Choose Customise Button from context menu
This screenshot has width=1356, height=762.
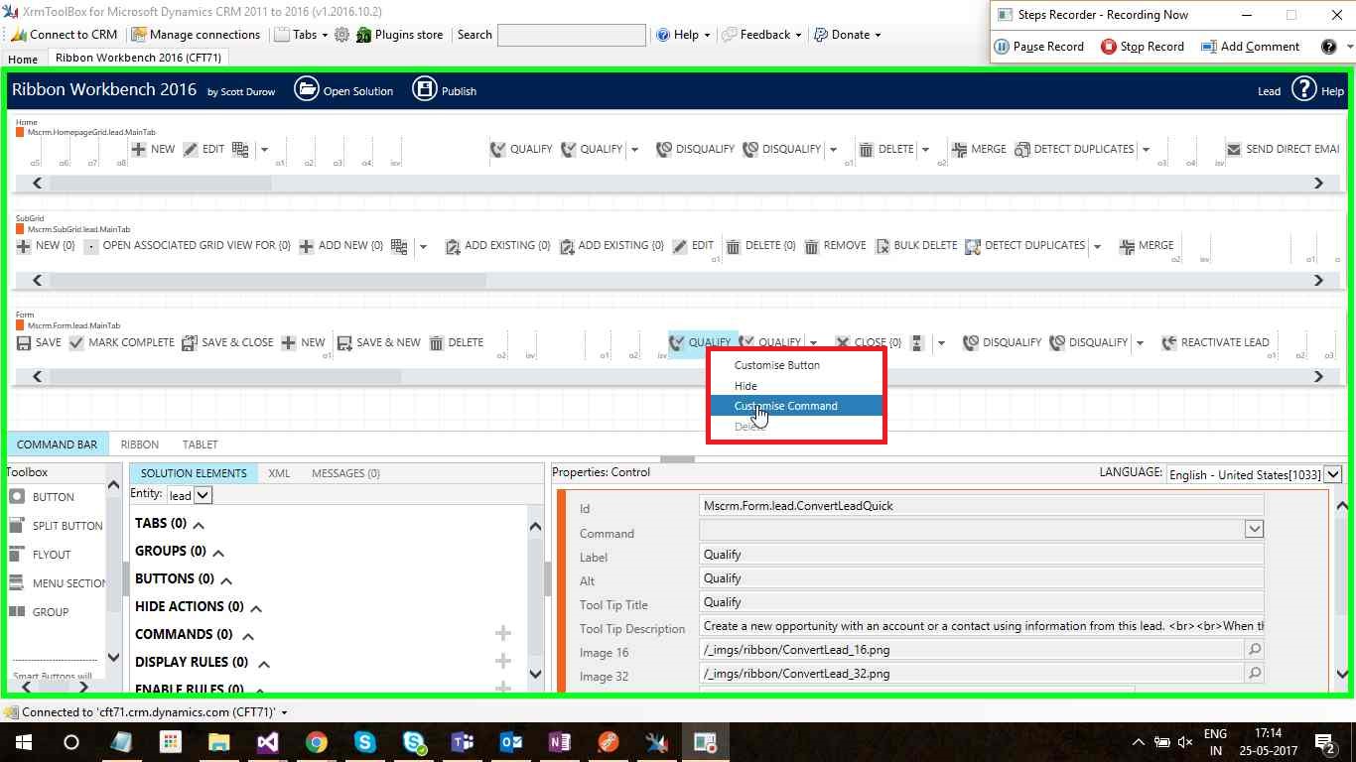point(777,365)
